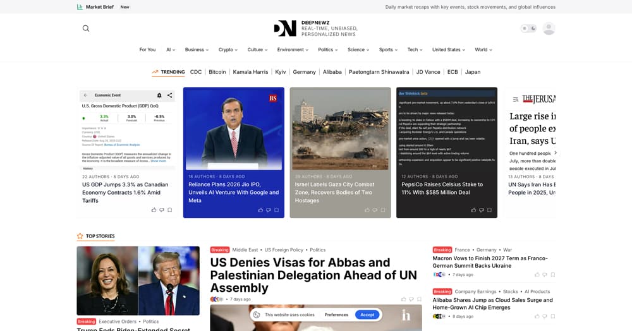The height and width of the screenshot is (331, 632).
Task: Open the United States menu
Action: pos(449,49)
